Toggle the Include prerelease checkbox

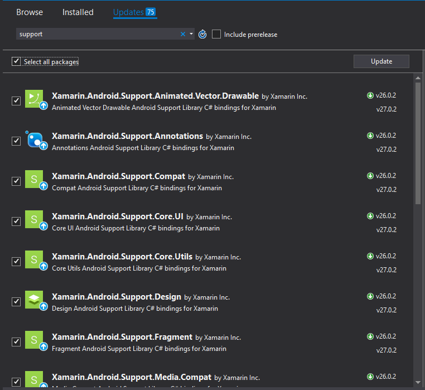click(x=216, y=34)
